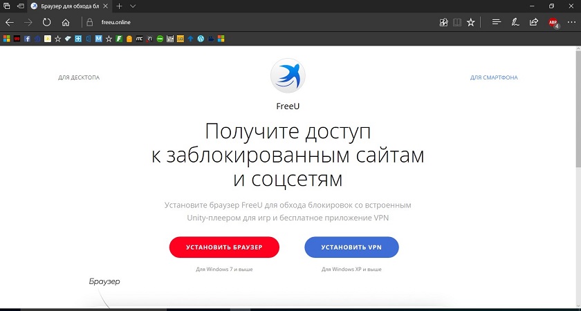
Task: Add page to favorites with star icon
Action: coord(471,22)
